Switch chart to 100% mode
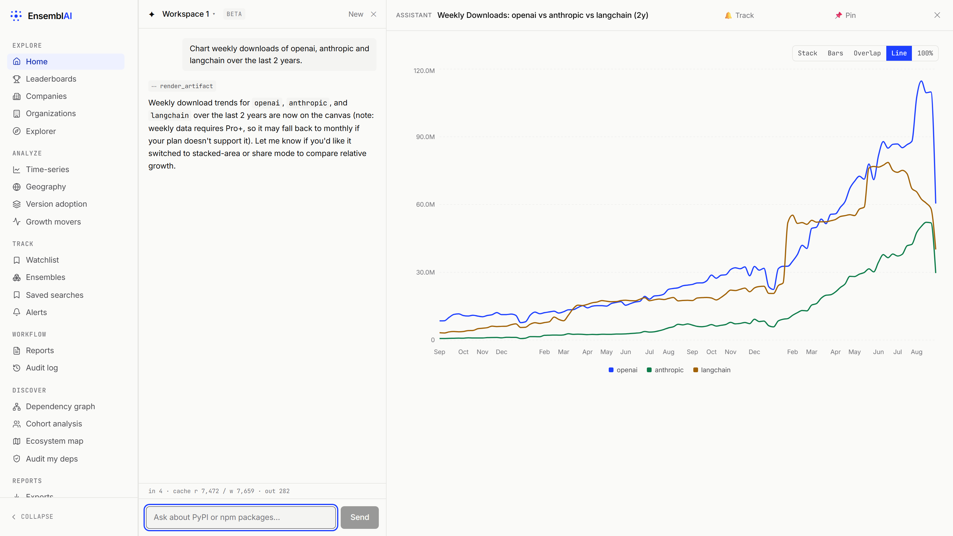 coord(925,53)
